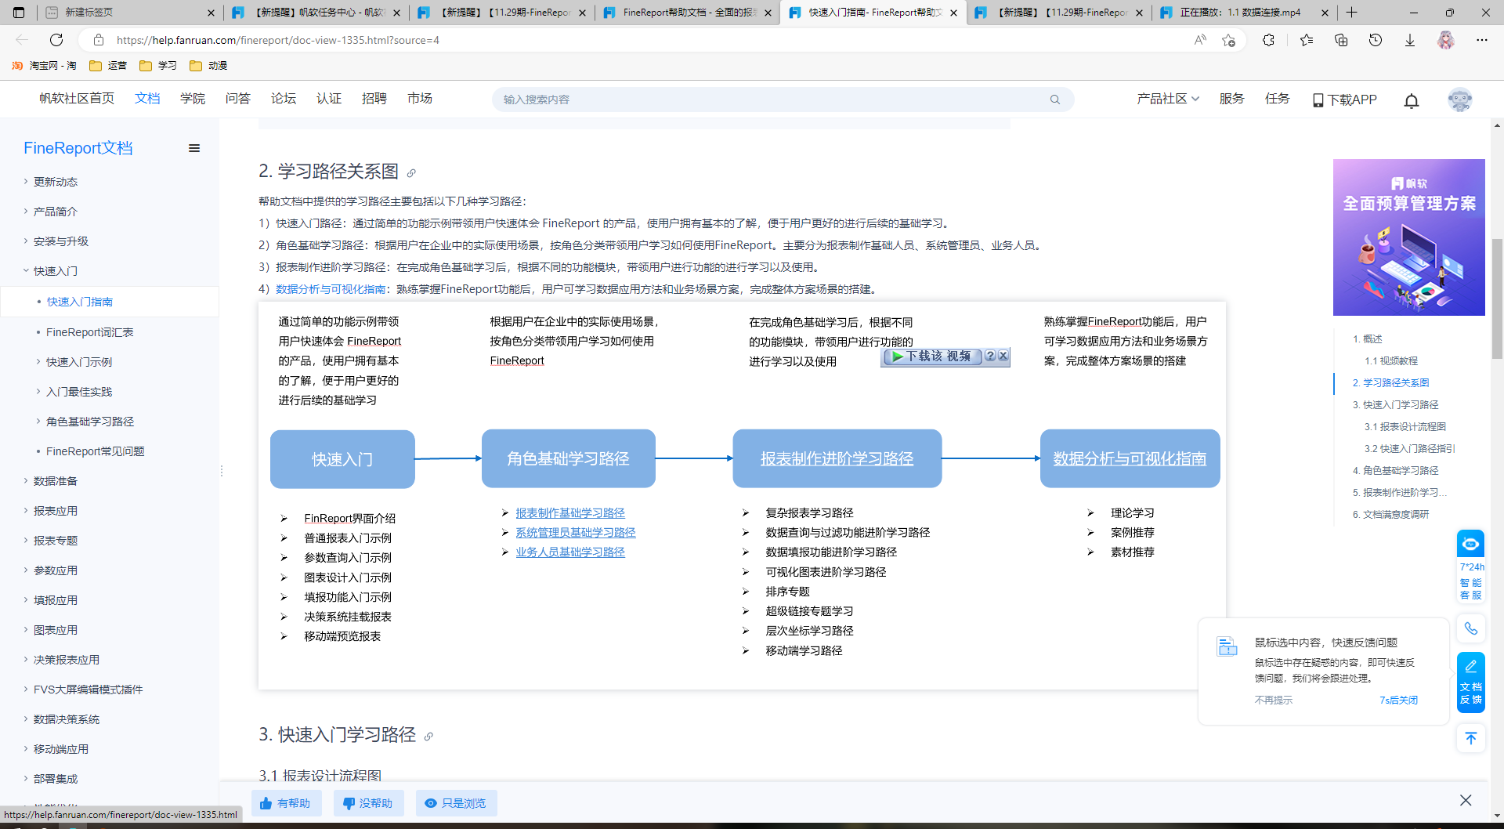Jump back to top of page
1504x829 pixels.
pyautogui.click(x=1470, y=738)
